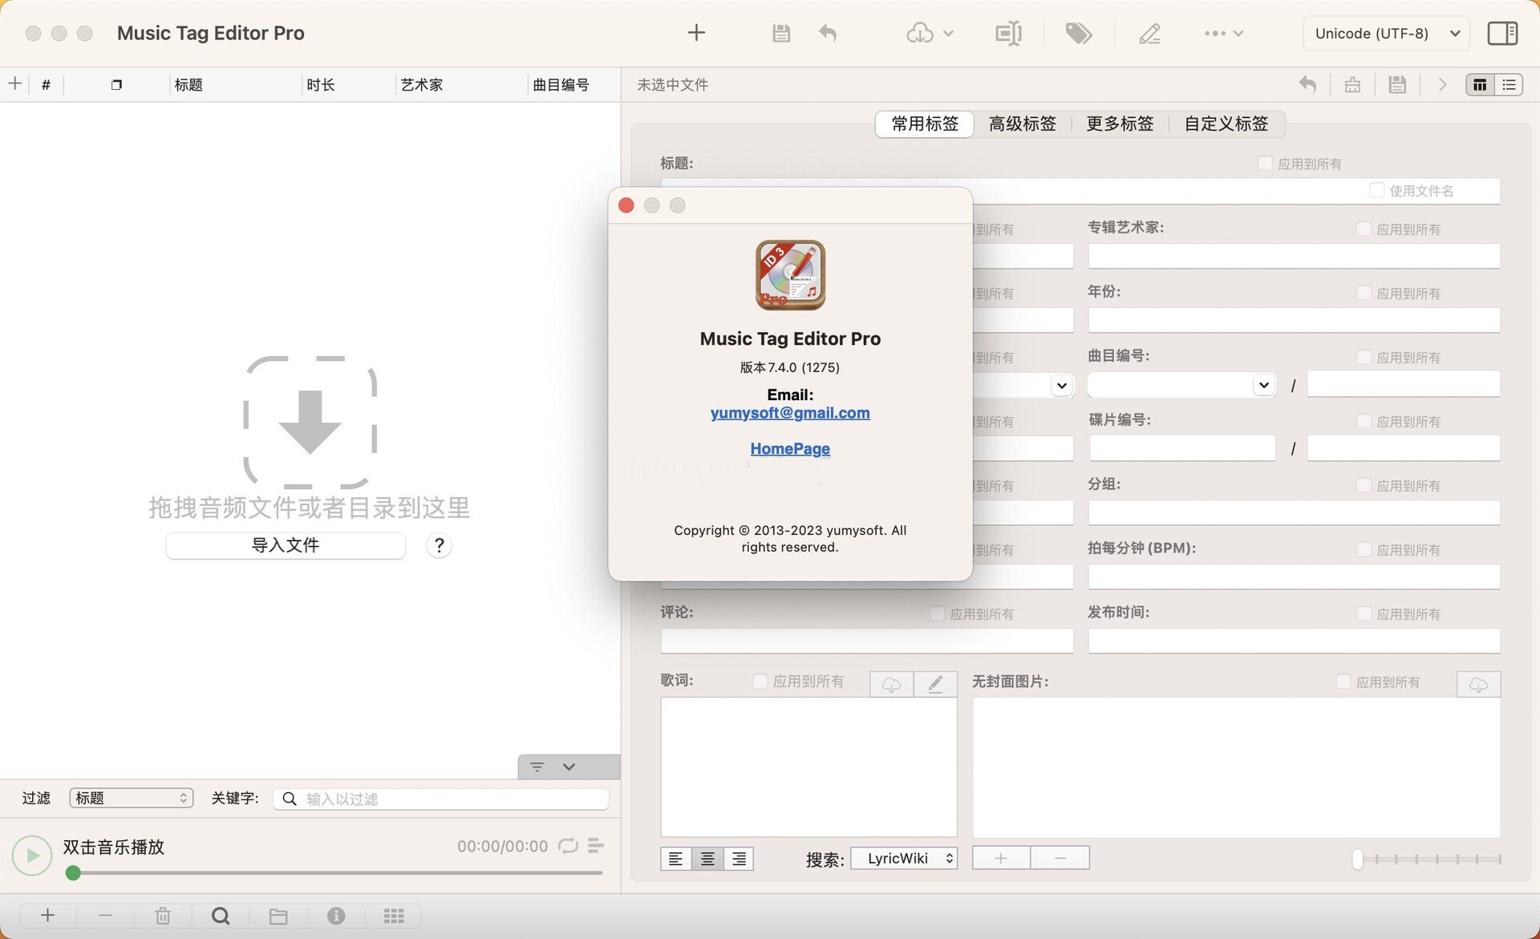
Task: Enable the 使用文件名 checkbox
Action: point(1376,190)
